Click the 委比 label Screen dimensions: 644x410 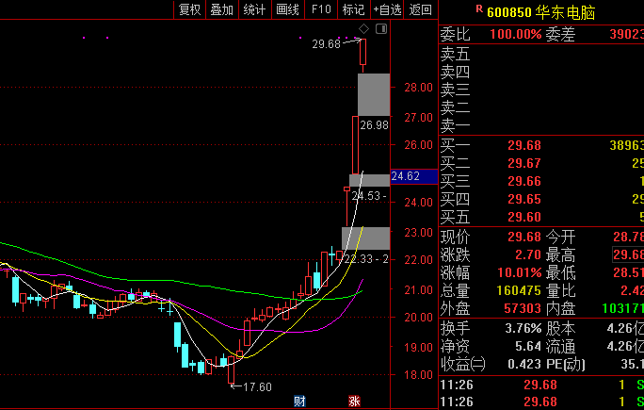coord(455,35)
